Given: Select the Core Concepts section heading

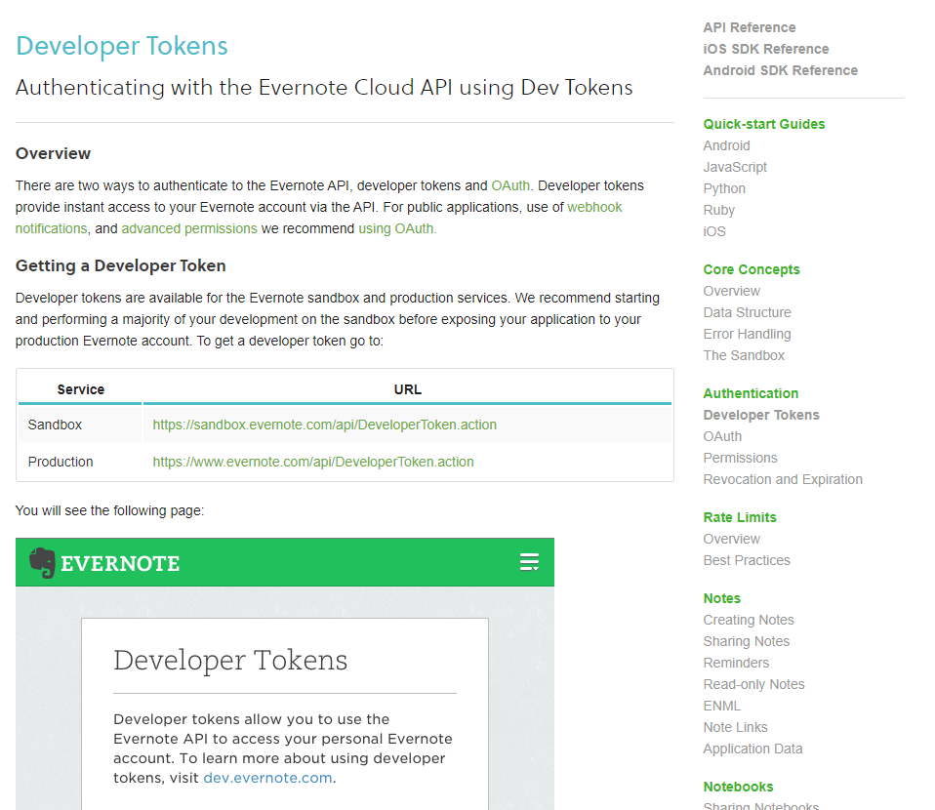Looking at the screenshot, I should coord(752,269).
